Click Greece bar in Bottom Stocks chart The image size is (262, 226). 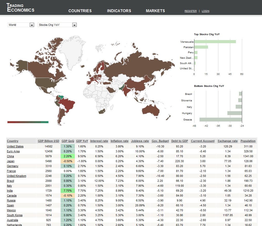pos(221,119)
